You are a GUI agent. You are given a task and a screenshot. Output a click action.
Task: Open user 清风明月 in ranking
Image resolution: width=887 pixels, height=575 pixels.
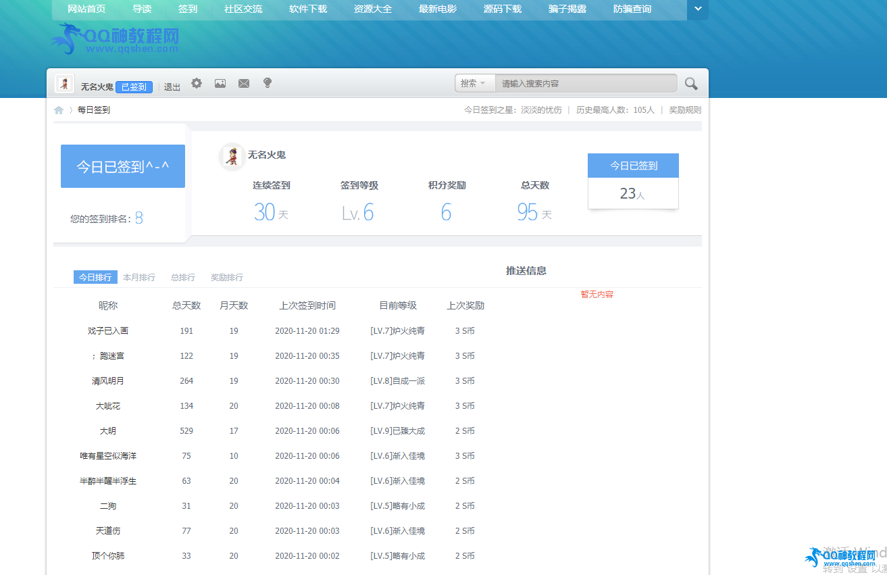108,381
